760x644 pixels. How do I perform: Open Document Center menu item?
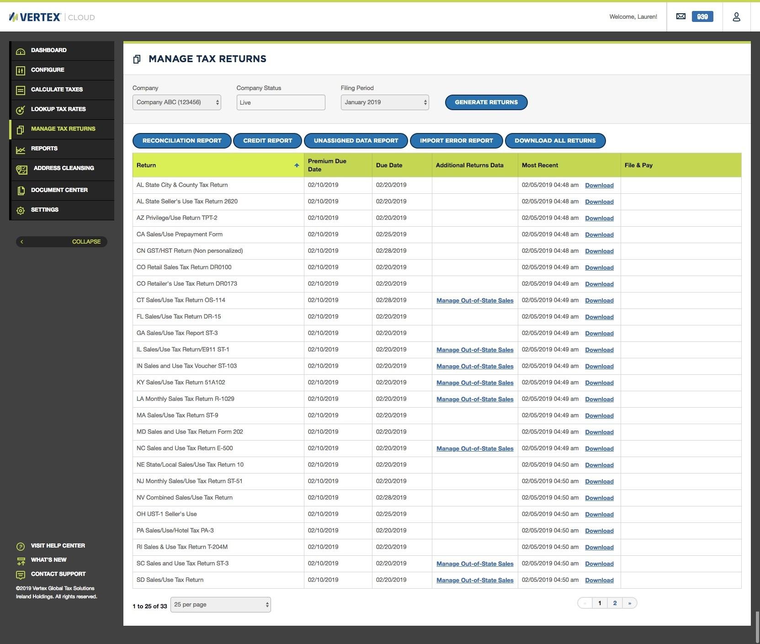coord(62,190)
